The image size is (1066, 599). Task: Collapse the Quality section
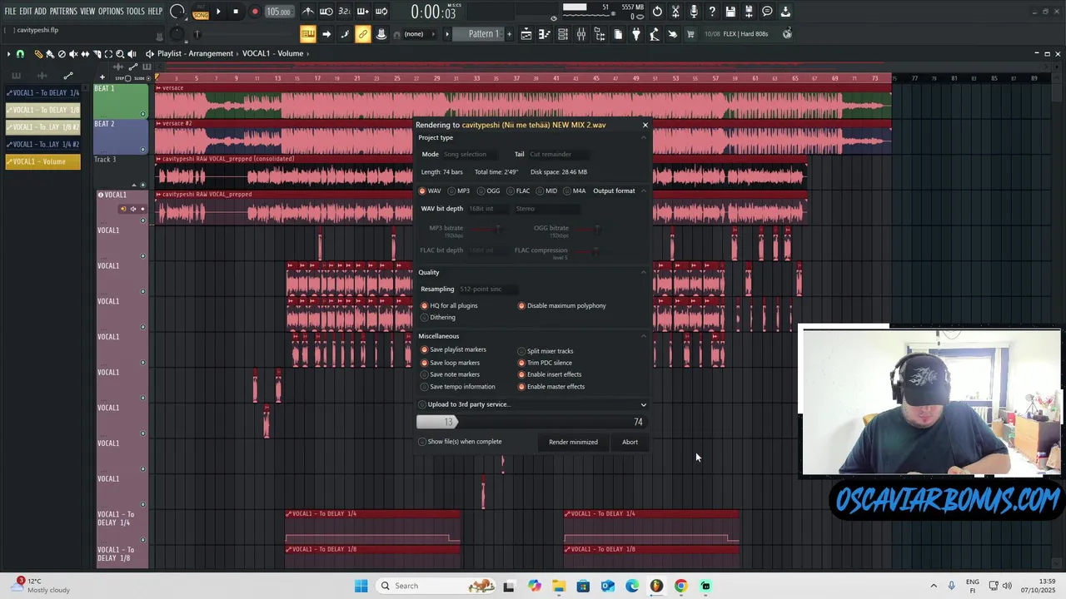click(643, 272)
